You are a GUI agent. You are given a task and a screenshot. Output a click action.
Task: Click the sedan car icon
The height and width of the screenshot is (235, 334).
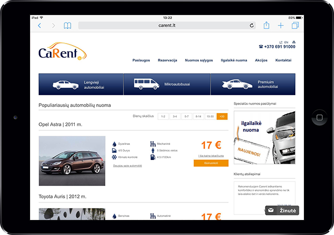[x=66, y=85]
